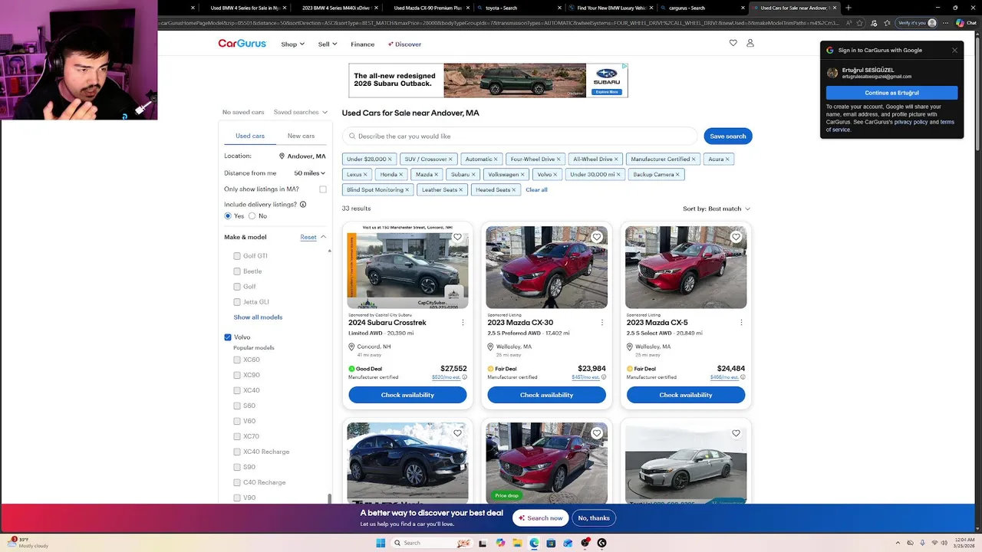Open saved favorites heart icon in header

coord(733,43)
